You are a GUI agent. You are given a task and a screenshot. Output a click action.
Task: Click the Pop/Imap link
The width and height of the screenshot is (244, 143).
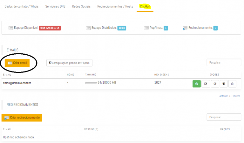pos(156,28)
